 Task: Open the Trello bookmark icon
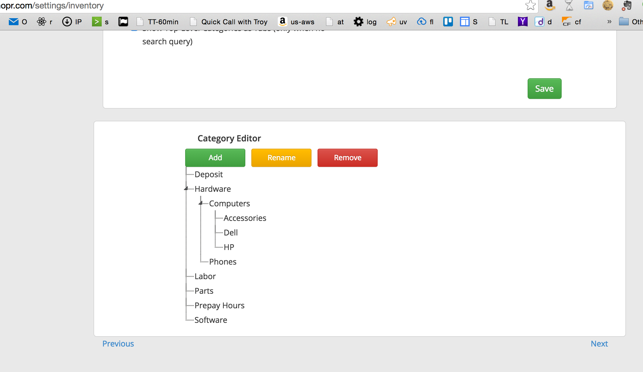[x=448, y=22]
